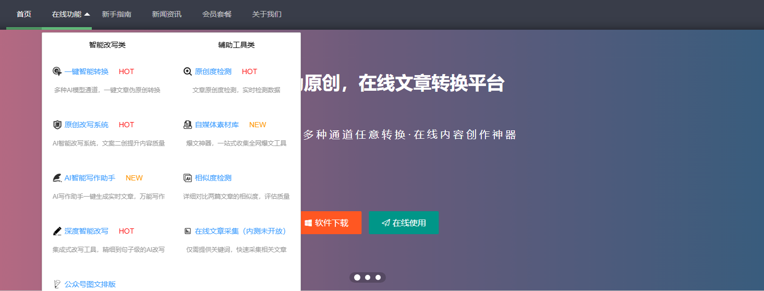Go to the 新手指南 menu item
This screenshot has height=291, width=764.
(x=117, y=14)
